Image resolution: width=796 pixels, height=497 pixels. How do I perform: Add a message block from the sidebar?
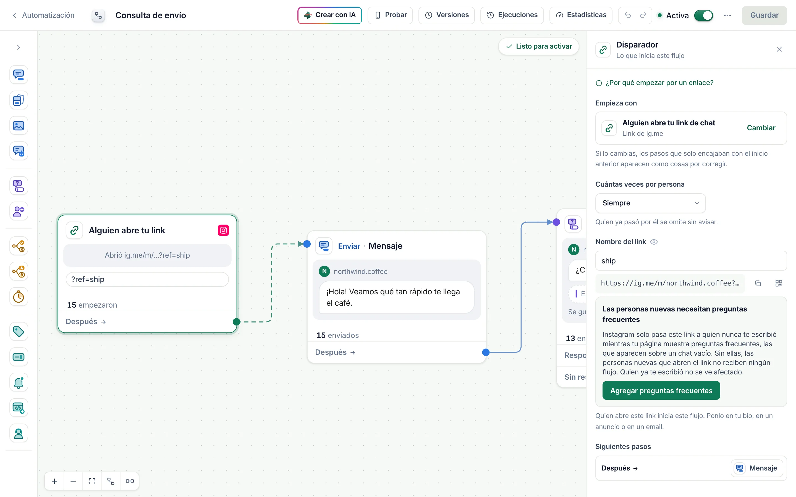[x=19, y=75]
